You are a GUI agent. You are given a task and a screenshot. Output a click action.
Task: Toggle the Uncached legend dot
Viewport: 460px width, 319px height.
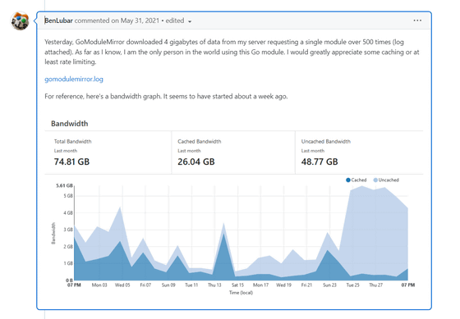[375, 180]
